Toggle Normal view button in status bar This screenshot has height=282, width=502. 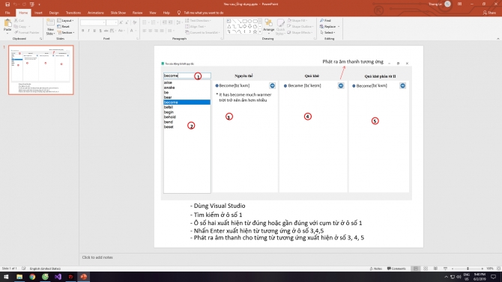[x=416, y=269]
